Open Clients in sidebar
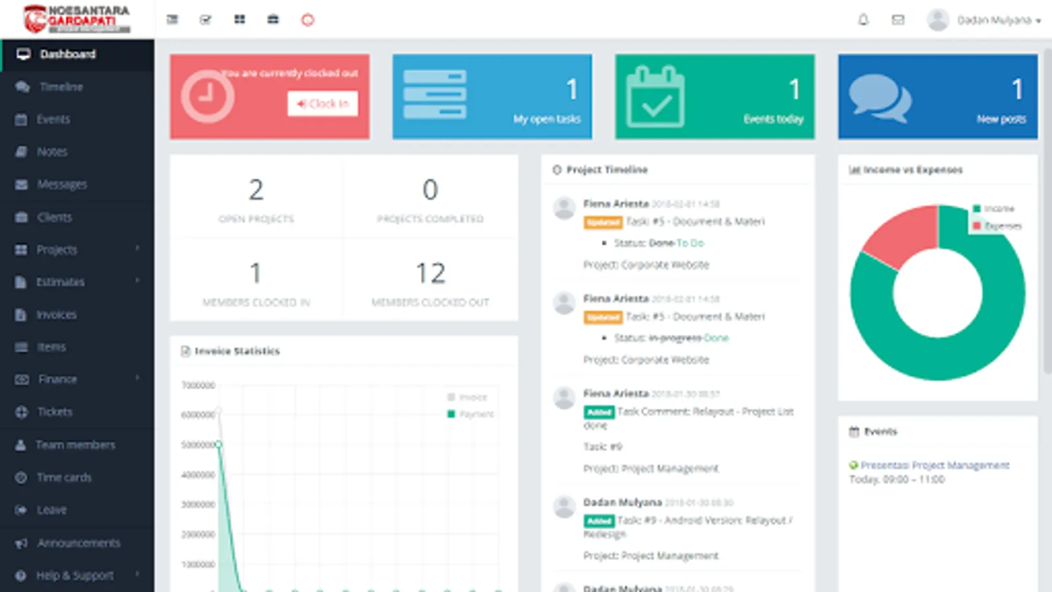This screenshot has height=592, width=1052. 78,217
